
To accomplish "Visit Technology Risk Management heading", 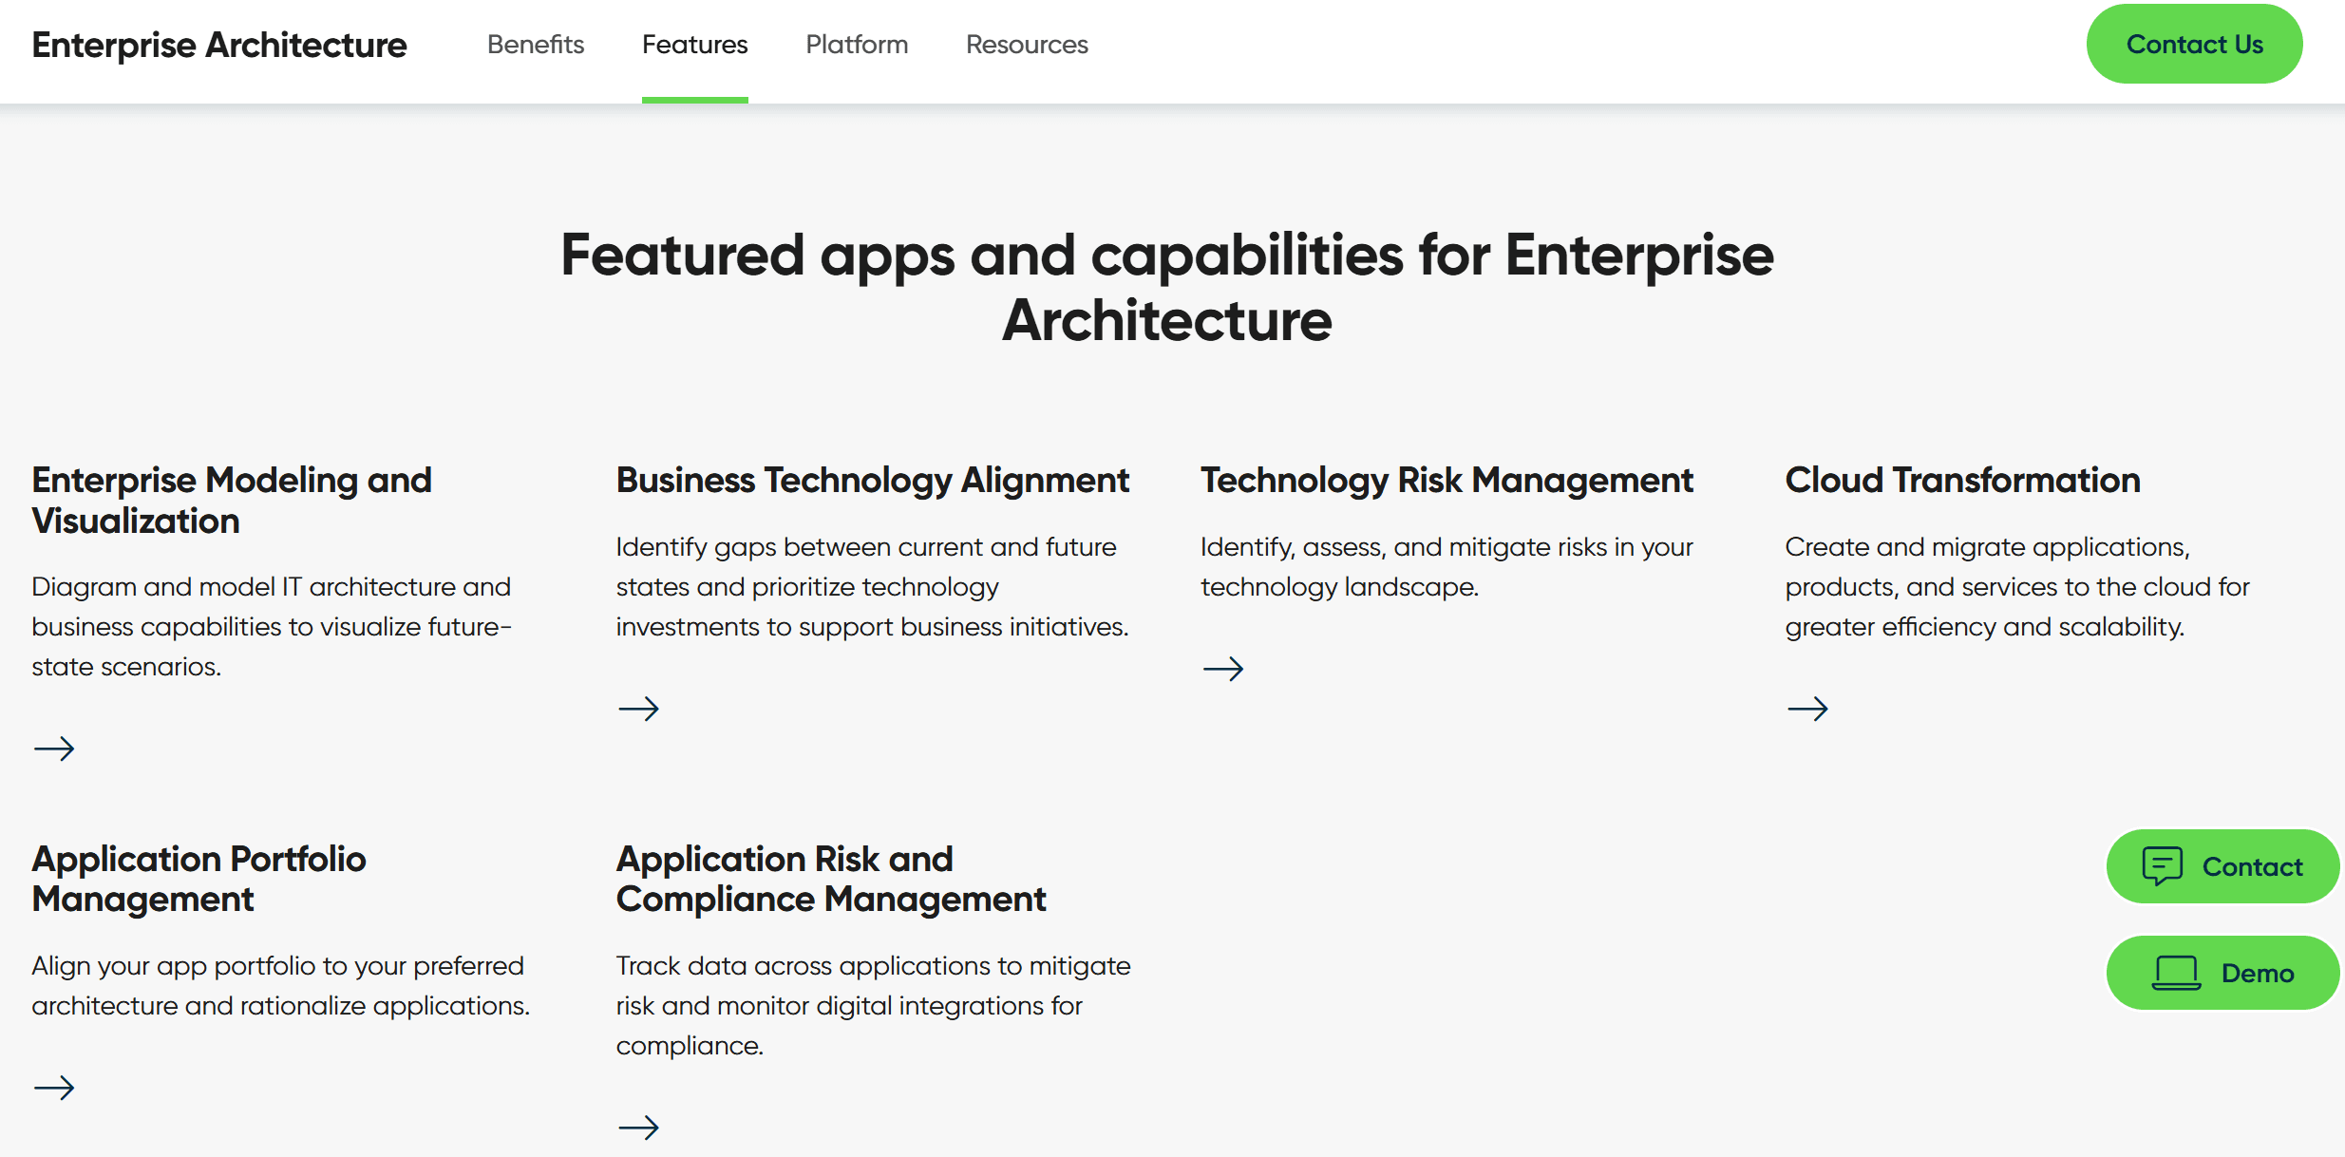I will click(x=1447, y=481).
